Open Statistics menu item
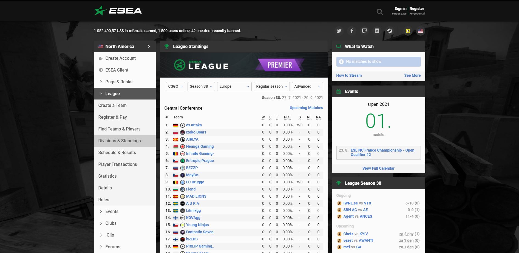The width and height of the screenshot is (519, 253). pos(125,176)
